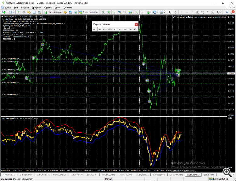This screenshot has width=236, height=181.
Task: Switch chart to line chart mode
Action: pos(114,12)
